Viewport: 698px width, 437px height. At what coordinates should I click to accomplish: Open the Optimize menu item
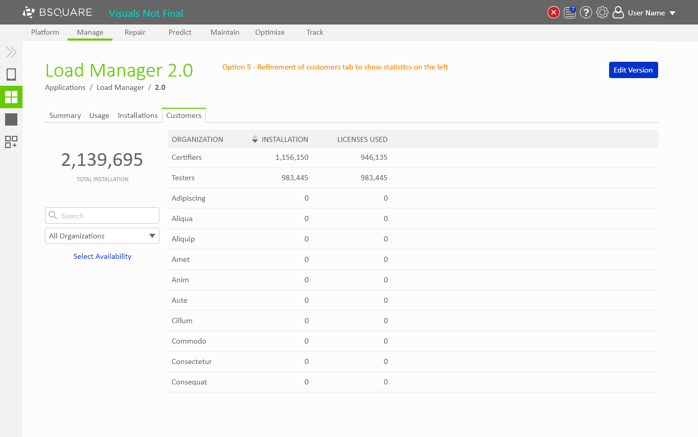click(x=270, y=32)
